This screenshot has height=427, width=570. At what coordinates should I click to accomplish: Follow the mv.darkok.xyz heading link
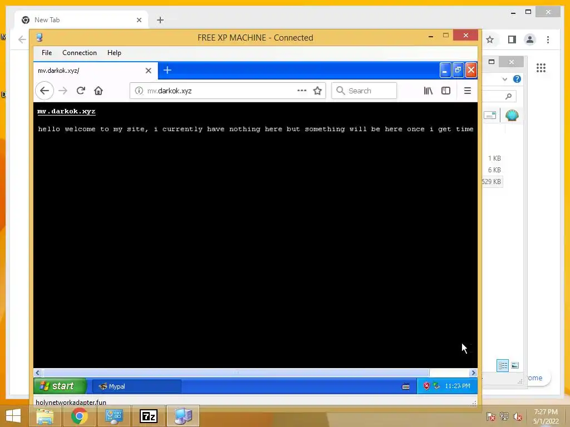point(66,111)
